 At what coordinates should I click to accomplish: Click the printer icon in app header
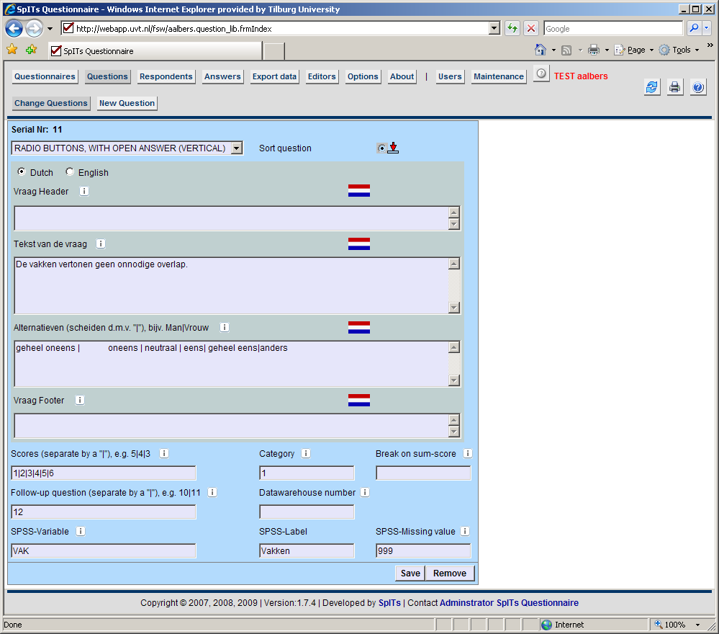pos(674,87)
